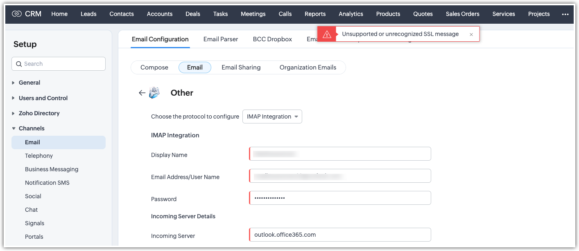Select Email under Channels
The width and height of the screenshot is (579, 251).
tap(59, 142)
